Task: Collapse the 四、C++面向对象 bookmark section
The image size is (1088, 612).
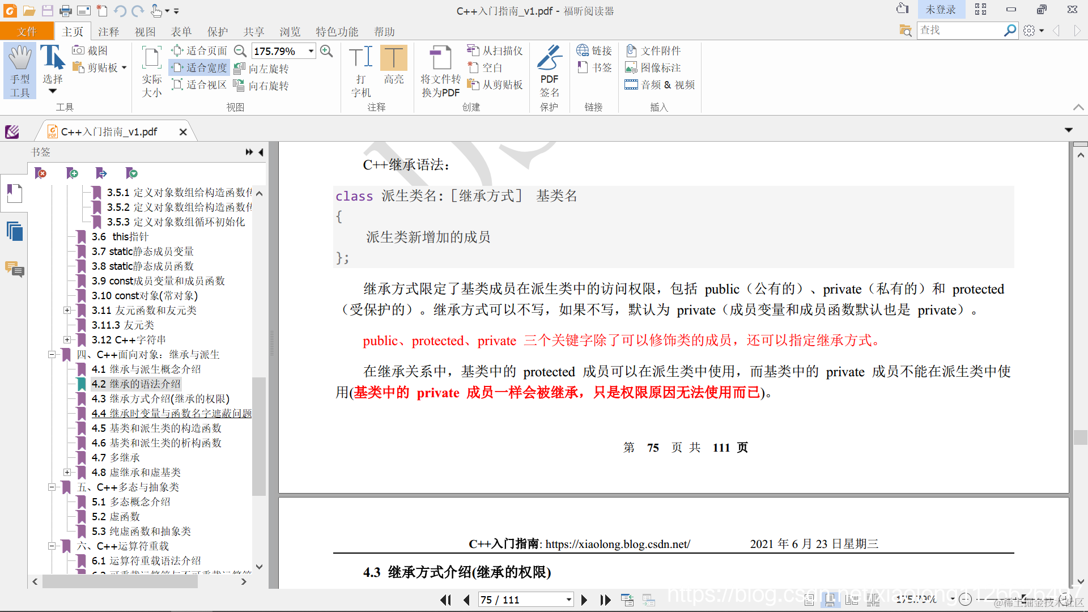Action: (52, 354)
